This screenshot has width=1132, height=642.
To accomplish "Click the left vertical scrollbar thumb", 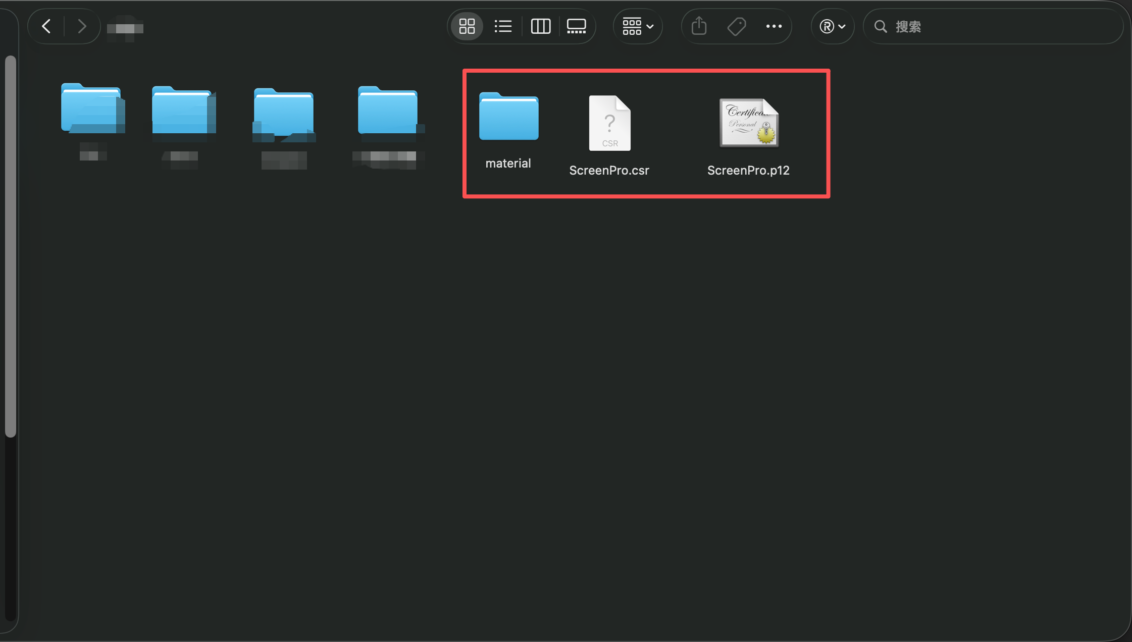I will pyautogui.click(x=11, y=246).
